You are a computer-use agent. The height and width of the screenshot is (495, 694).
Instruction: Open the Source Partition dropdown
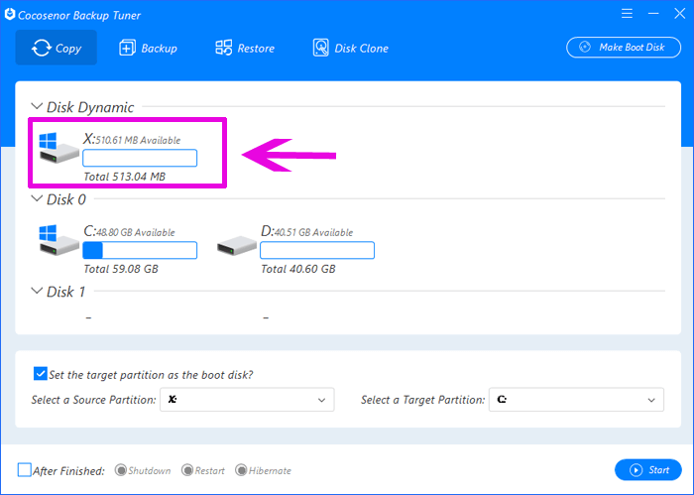point(247,400)
